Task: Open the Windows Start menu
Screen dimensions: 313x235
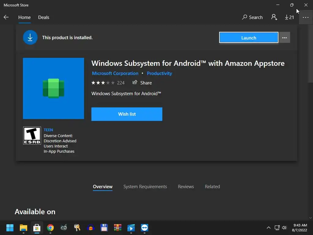Action: tap(10, 228)
